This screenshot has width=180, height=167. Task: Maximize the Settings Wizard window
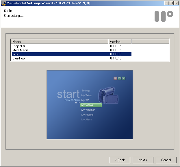(x=171, y=3)
